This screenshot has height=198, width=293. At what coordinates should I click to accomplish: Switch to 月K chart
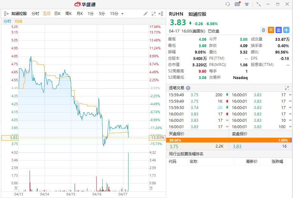point(80,14)
